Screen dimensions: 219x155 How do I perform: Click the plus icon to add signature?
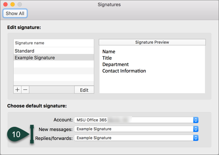click(17, 90)
